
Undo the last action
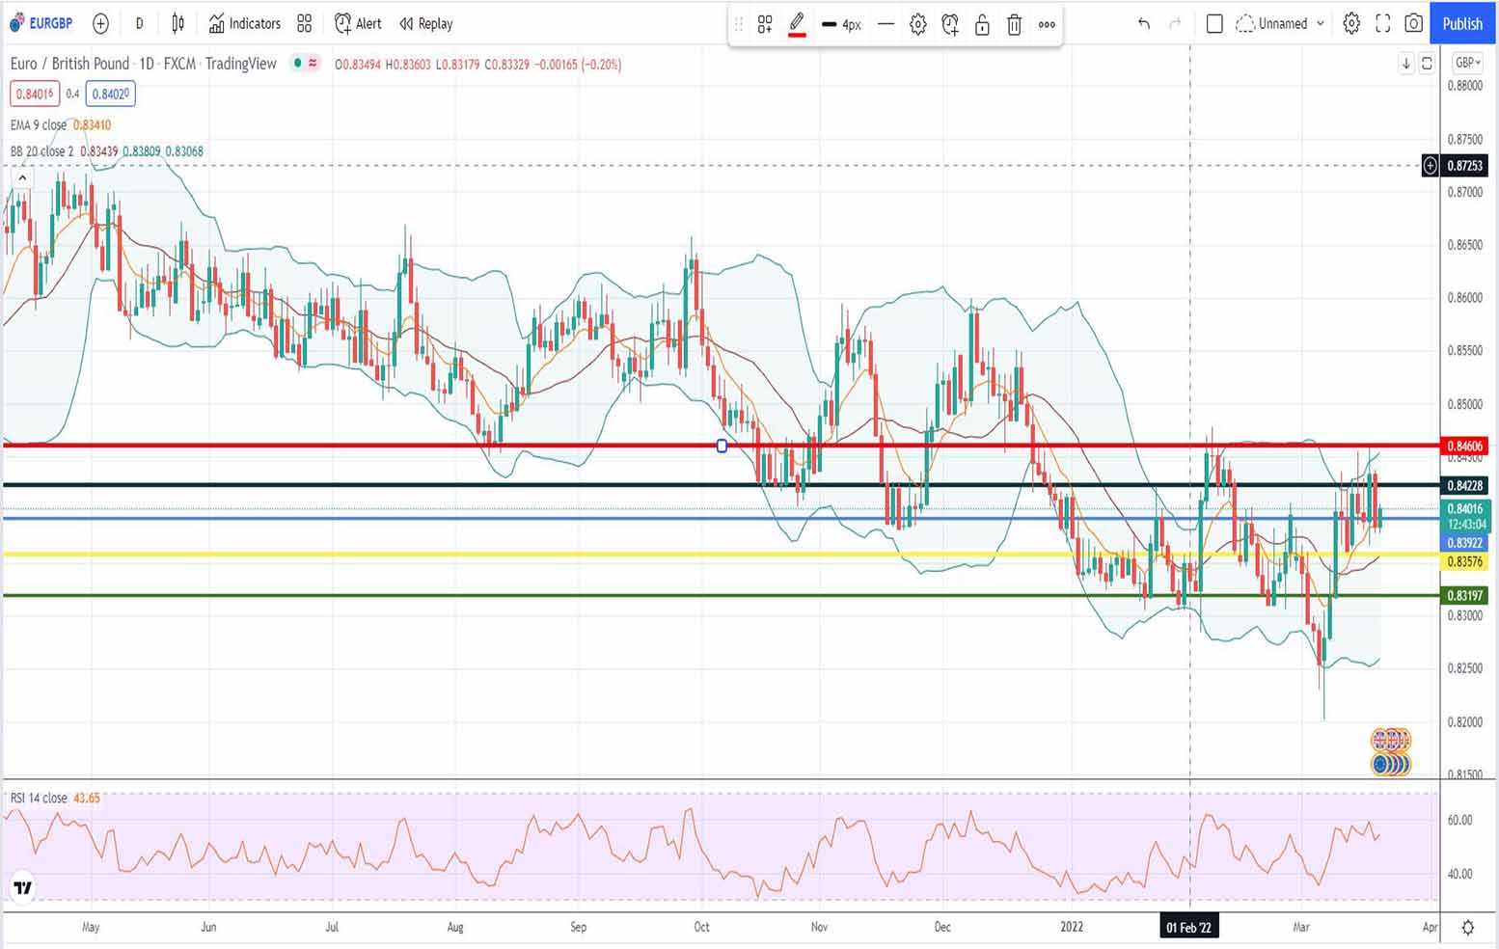pos(1144,23)
